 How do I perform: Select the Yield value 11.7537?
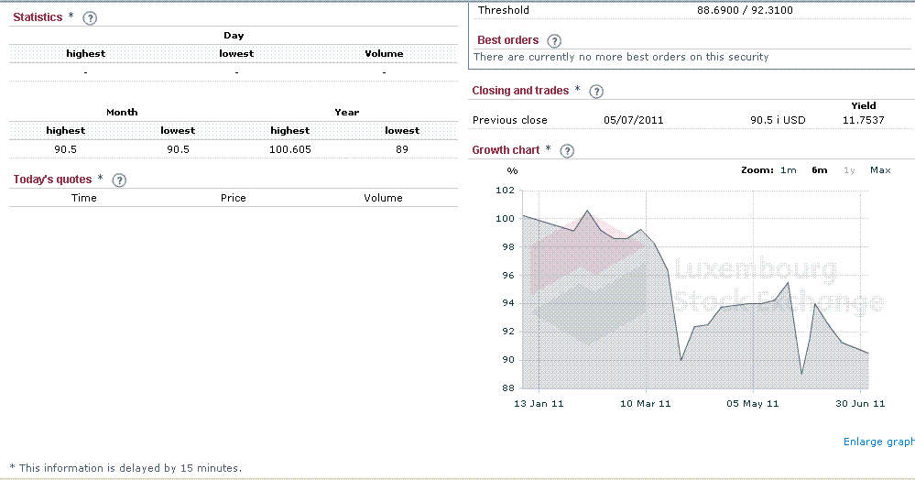pos(863,120)
